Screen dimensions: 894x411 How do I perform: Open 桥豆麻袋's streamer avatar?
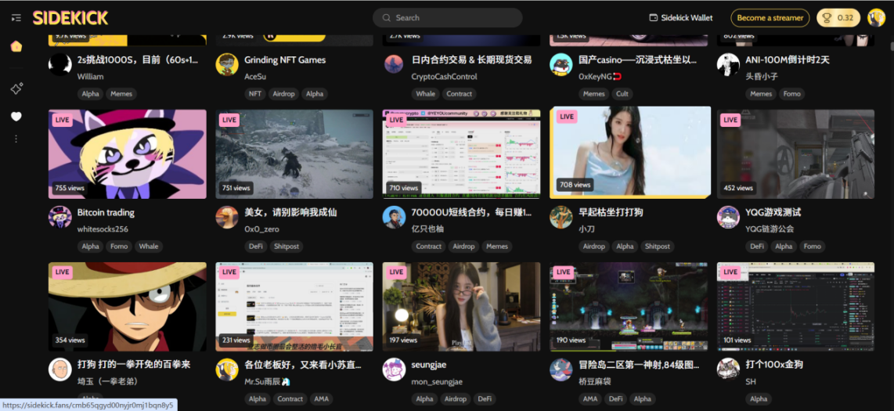click(561, 370)
